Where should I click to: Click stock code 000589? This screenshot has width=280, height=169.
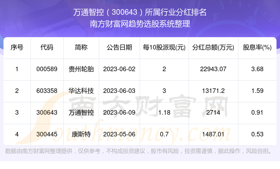47,69
